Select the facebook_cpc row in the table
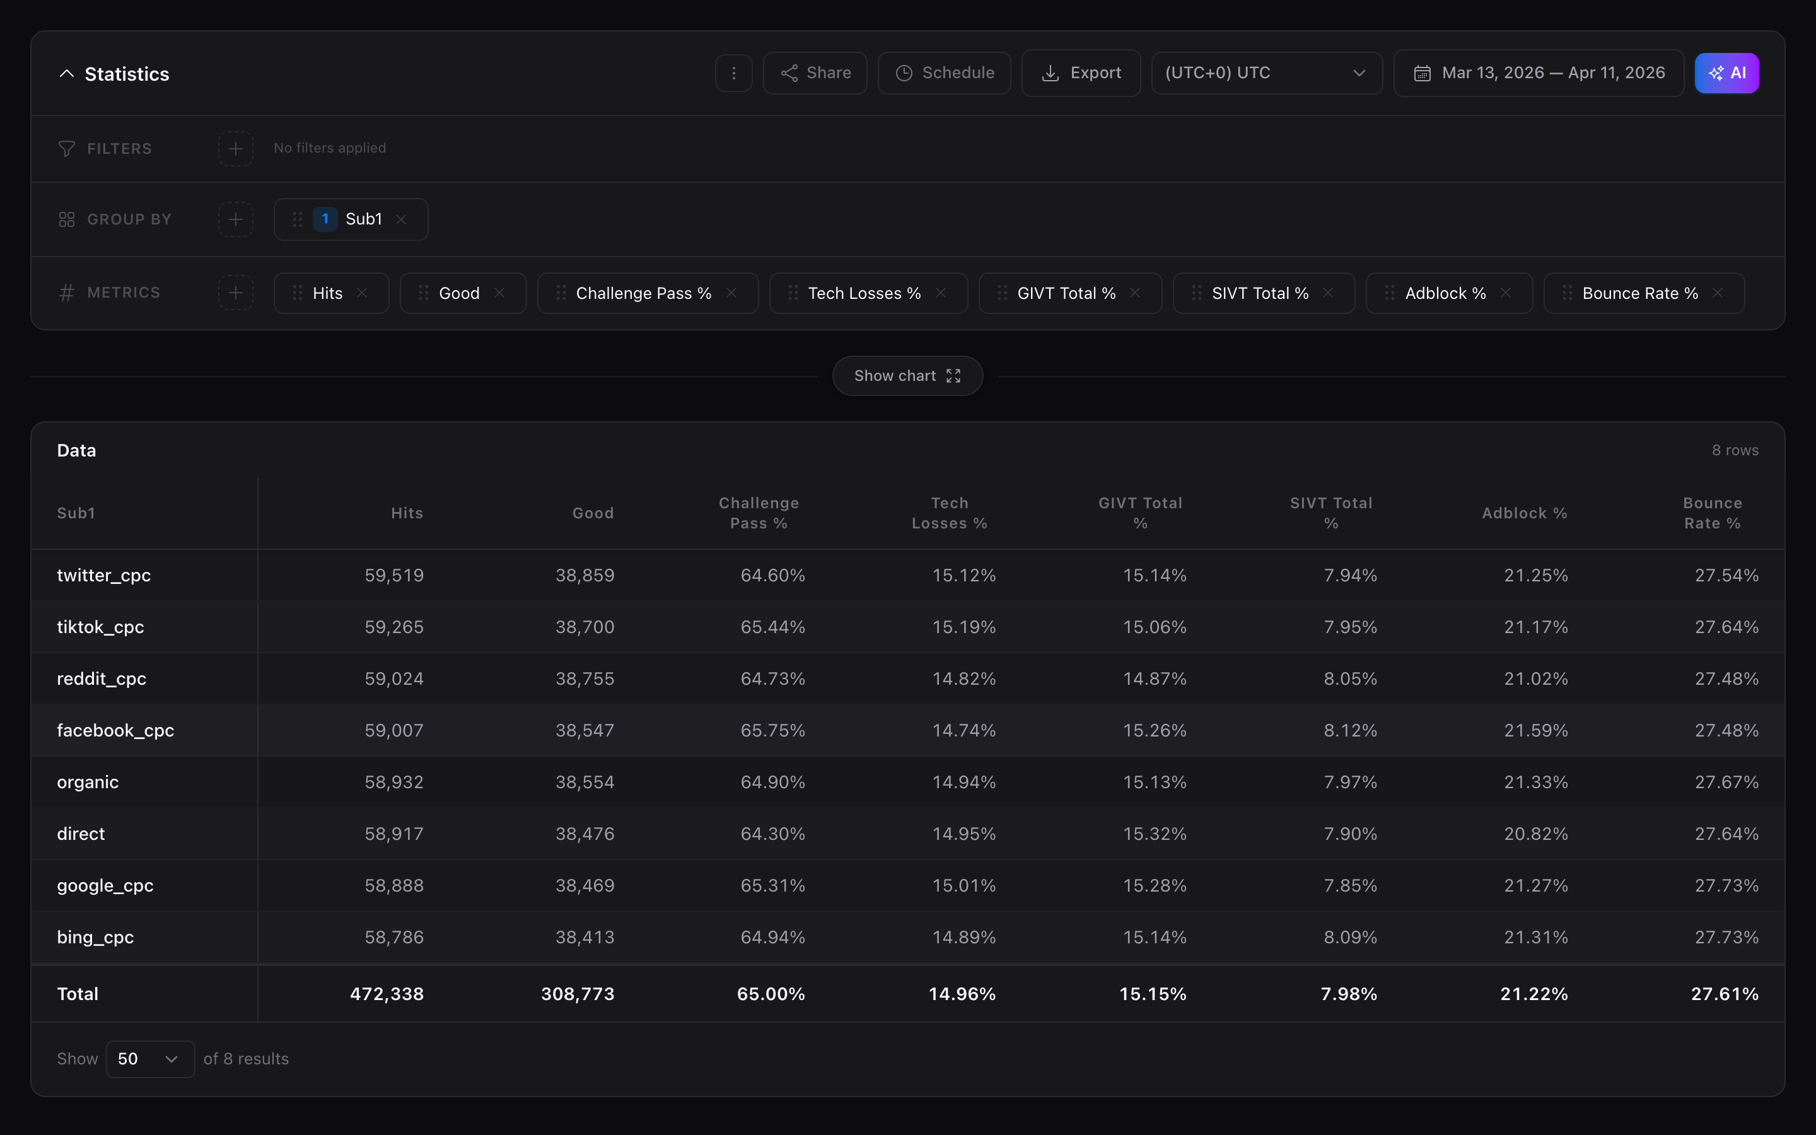This screenshot has width=1816, height=1135. point(115,729)
